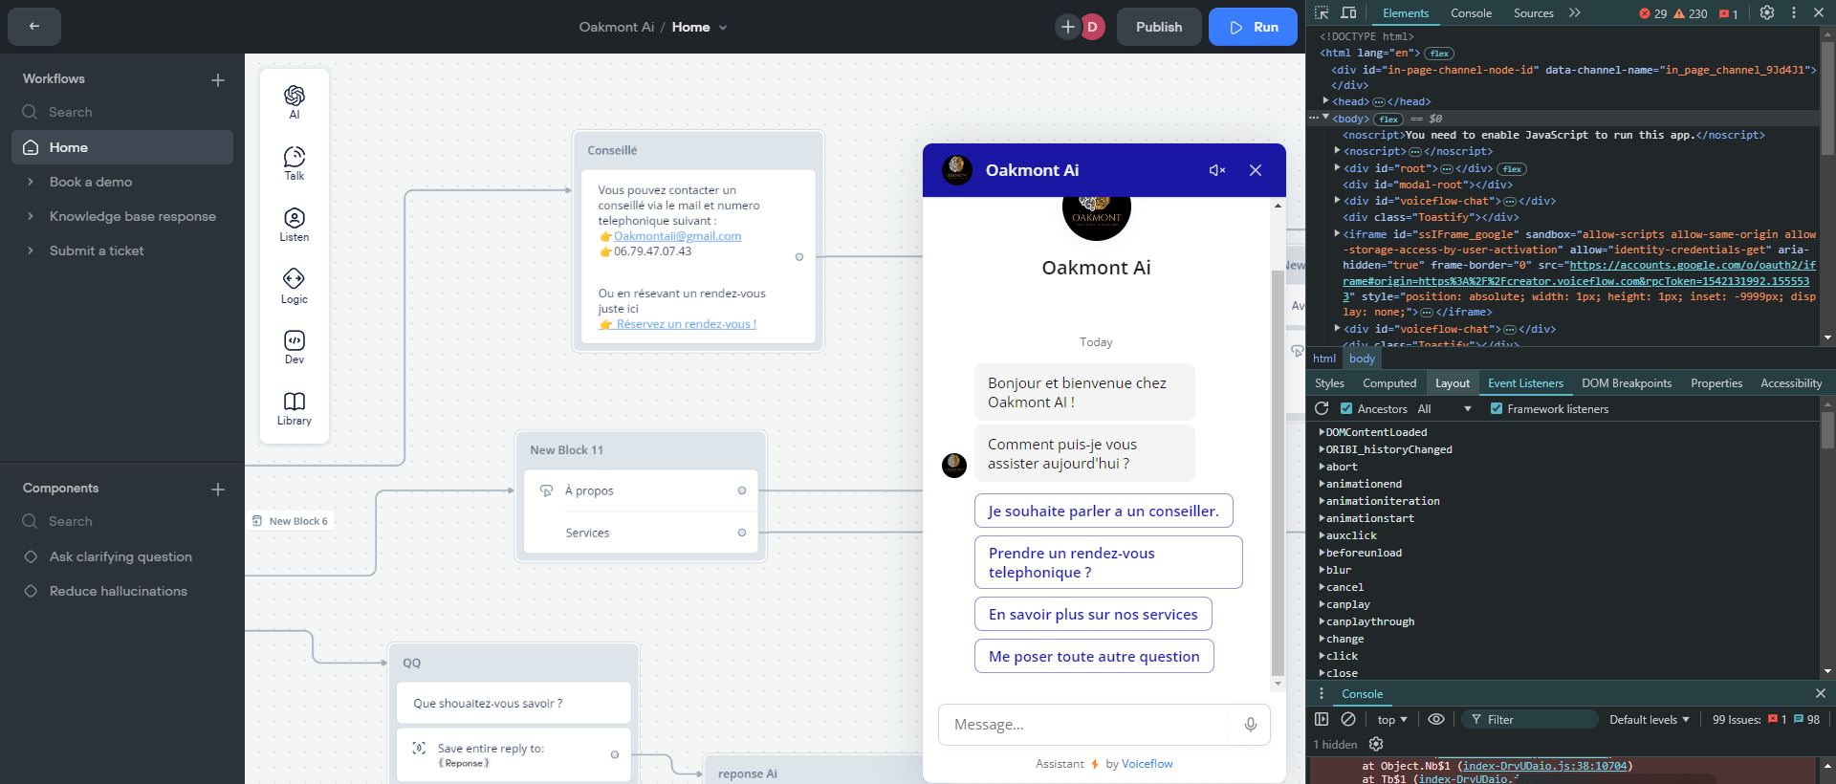Screen dimensions: 1836x784
Task: Open the D user avatar
Action: 1092,27
